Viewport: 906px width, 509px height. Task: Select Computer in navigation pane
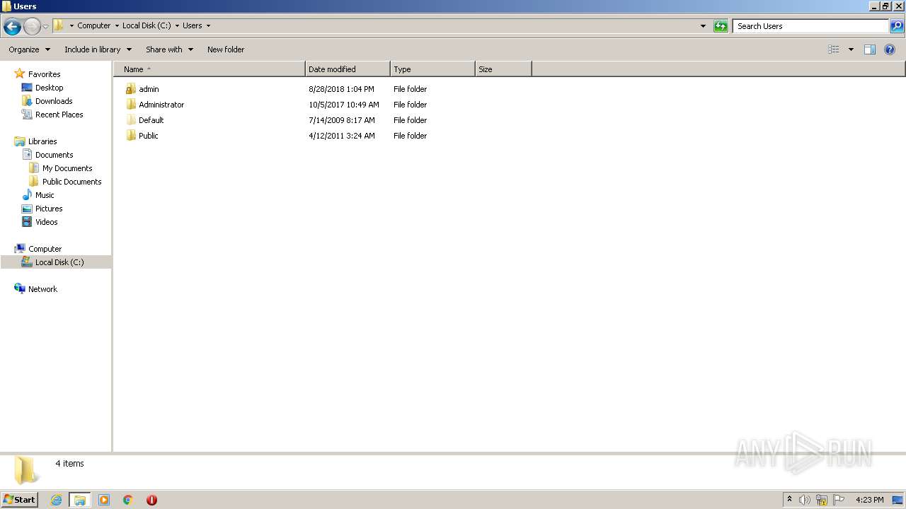coord(45,249)
